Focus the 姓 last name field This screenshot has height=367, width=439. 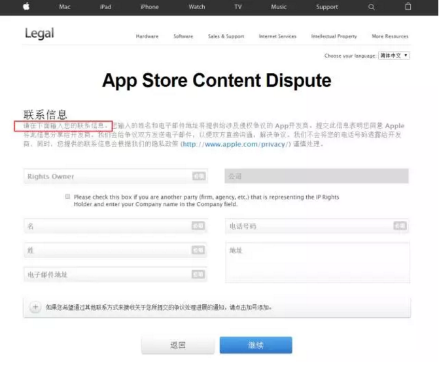tap(116, 250)
